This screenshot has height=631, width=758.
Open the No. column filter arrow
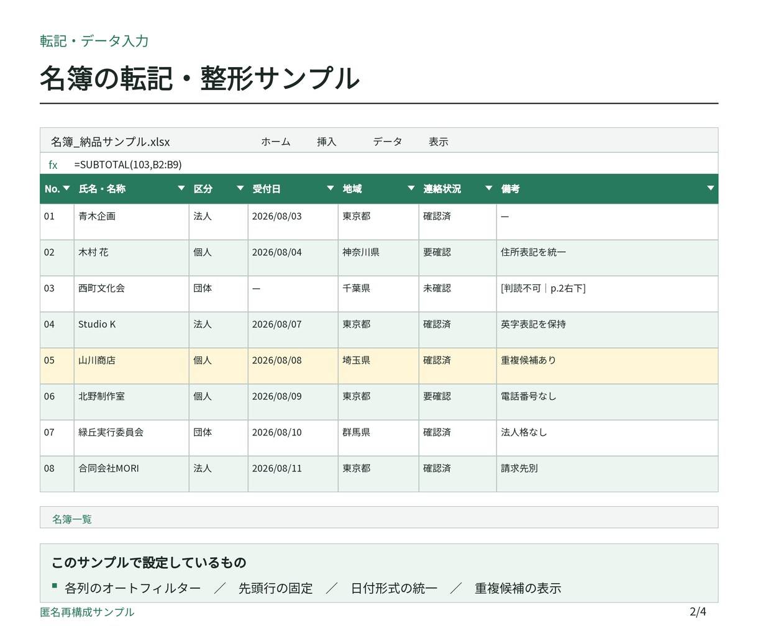[66, 188]
